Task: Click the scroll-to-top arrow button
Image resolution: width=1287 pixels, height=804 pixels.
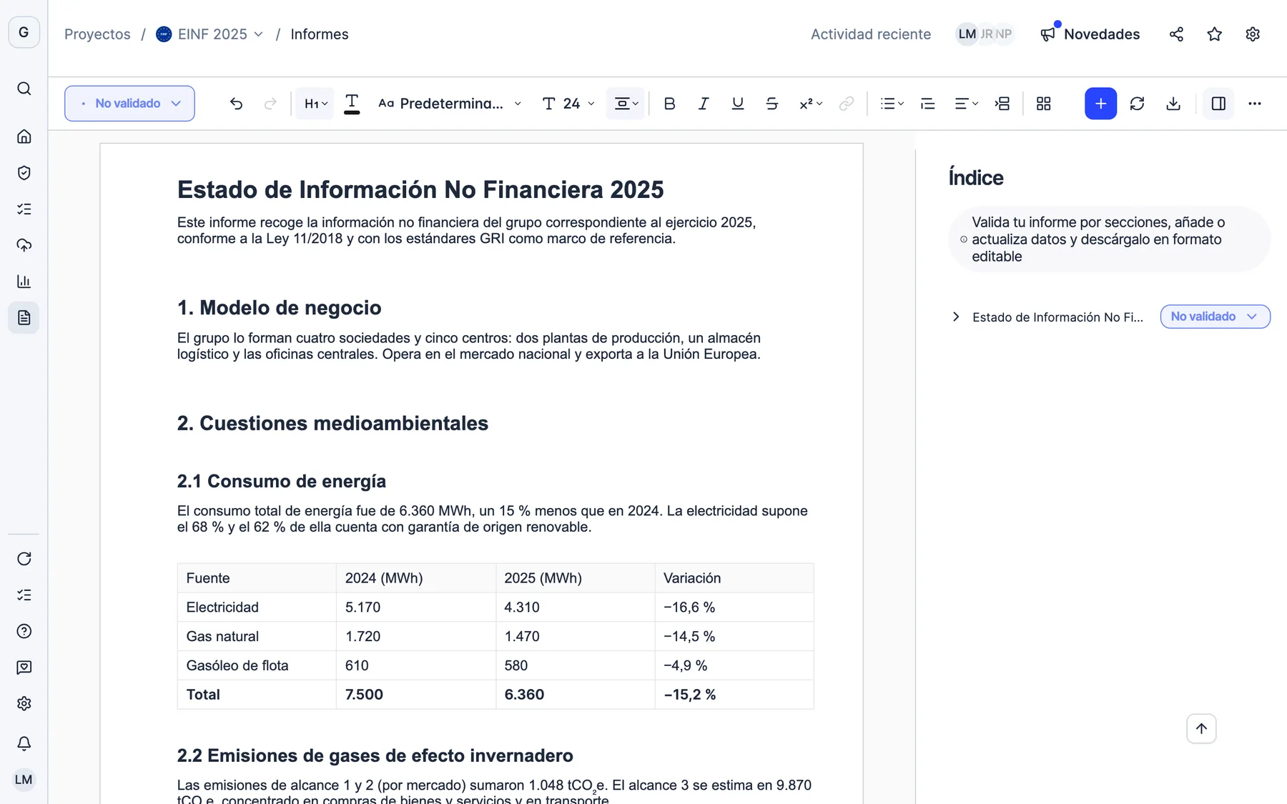Action: click(1201, 728)
